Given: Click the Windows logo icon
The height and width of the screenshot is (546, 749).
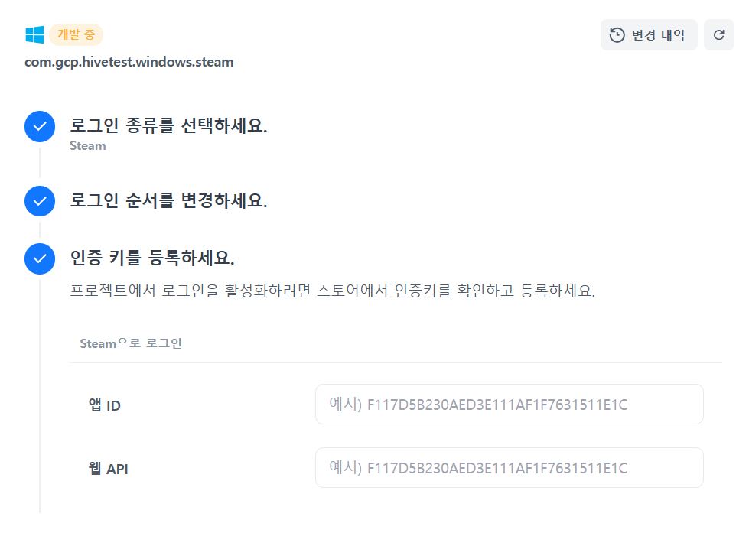Looking at the screenshot, I should [x=34, y=34].
